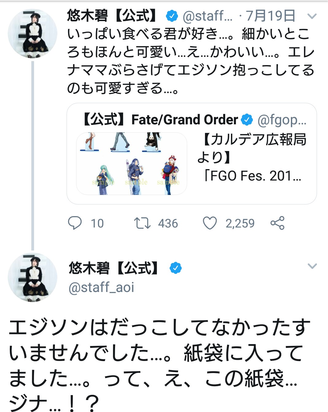Expand the chevron menu on the lower tweet
Image resolution: width=328 pixels, height=412 pixels.
(x=312, y=266)
